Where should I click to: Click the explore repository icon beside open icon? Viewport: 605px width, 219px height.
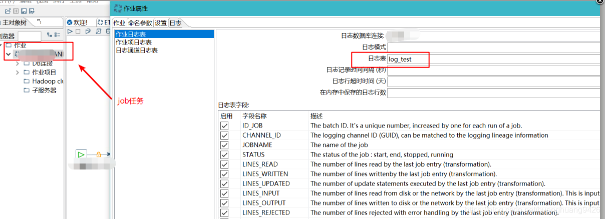click(x=16, y=11)
